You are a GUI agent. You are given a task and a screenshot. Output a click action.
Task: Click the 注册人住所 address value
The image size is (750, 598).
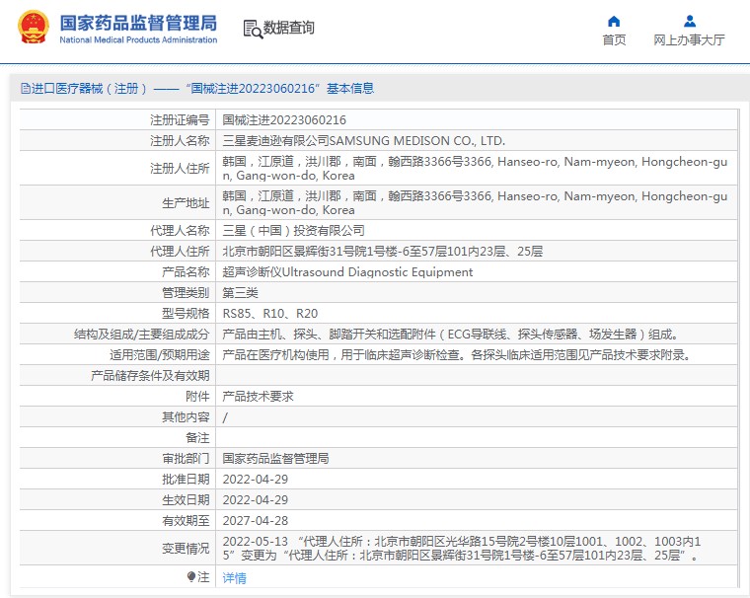coord(475,169)
